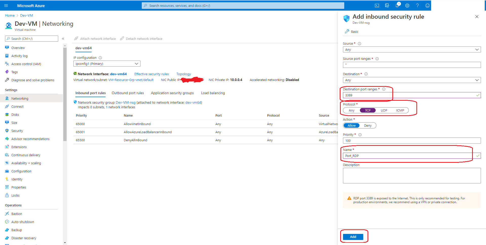The image size is (486, 245).
Task: Click the Auto-shutdown clock icon
Action: coord(7,222)
